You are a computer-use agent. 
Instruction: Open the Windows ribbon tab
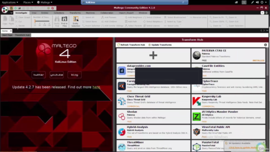[143, 13]
